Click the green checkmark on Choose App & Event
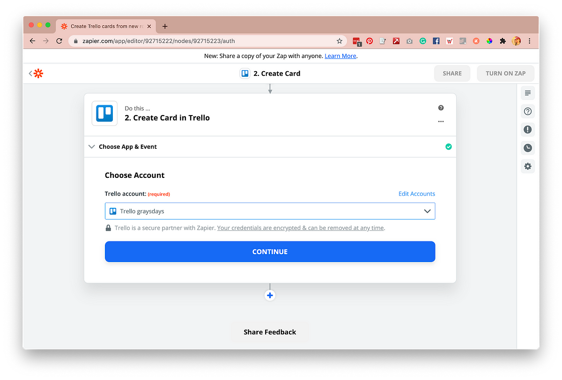 pyautogui.click(x=449, y=146)
